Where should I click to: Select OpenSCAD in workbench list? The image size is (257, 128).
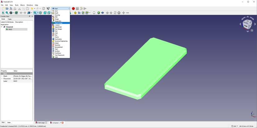tap(61, 27)
